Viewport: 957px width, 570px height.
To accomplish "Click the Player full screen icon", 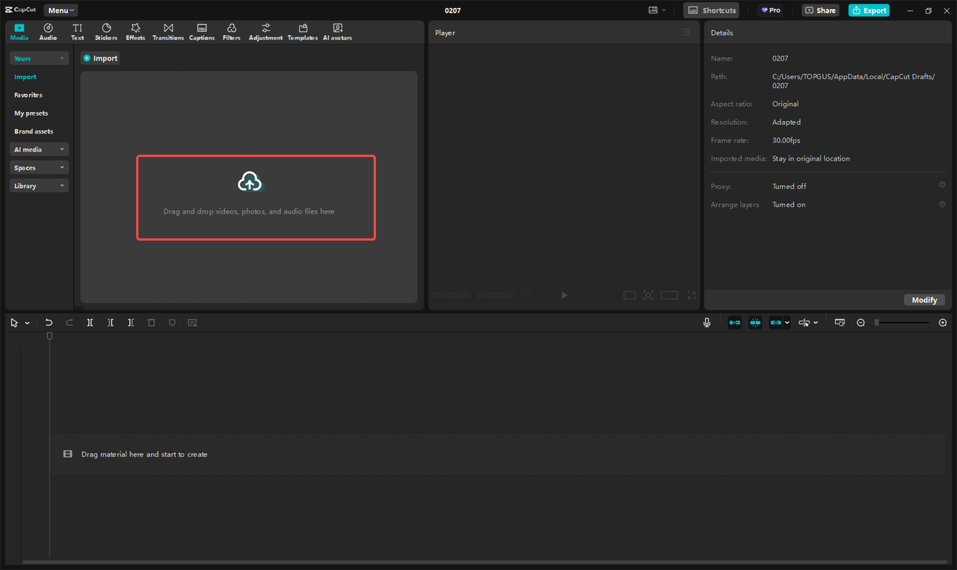I will click(691, 295).
